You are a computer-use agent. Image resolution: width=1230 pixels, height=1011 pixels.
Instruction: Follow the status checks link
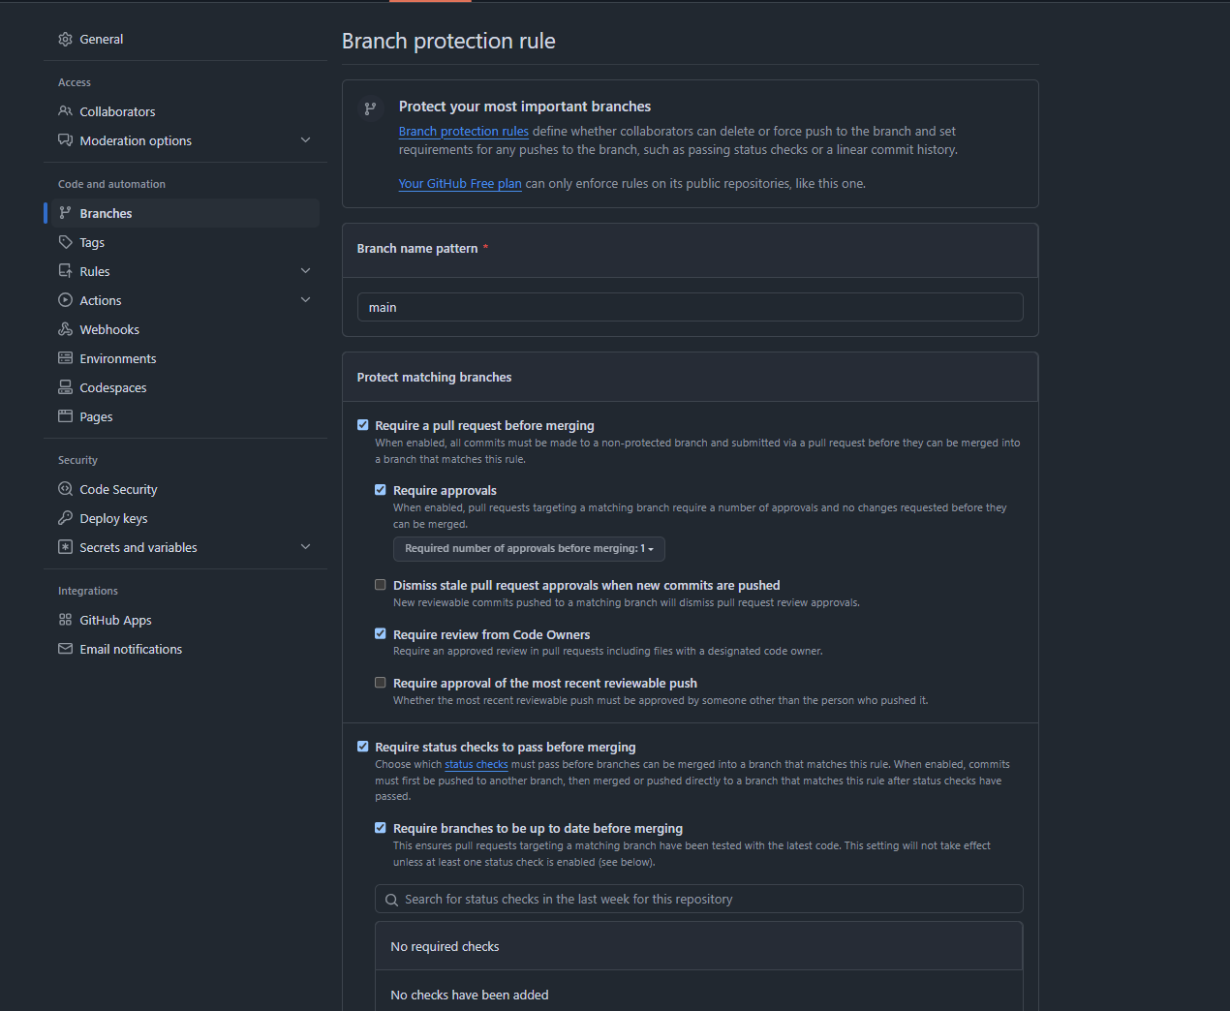(476, 764)
